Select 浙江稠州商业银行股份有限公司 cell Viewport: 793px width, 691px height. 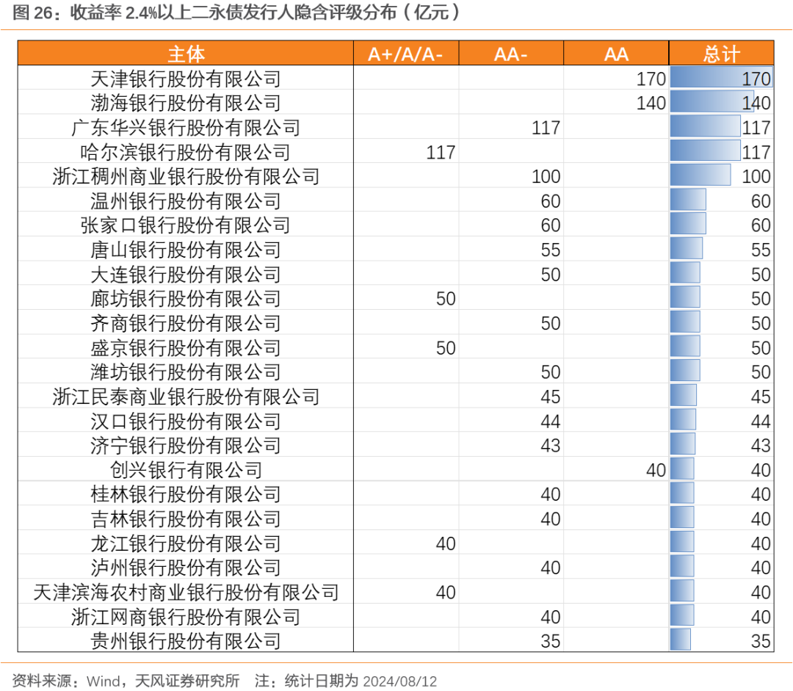(x=186, y=176)
